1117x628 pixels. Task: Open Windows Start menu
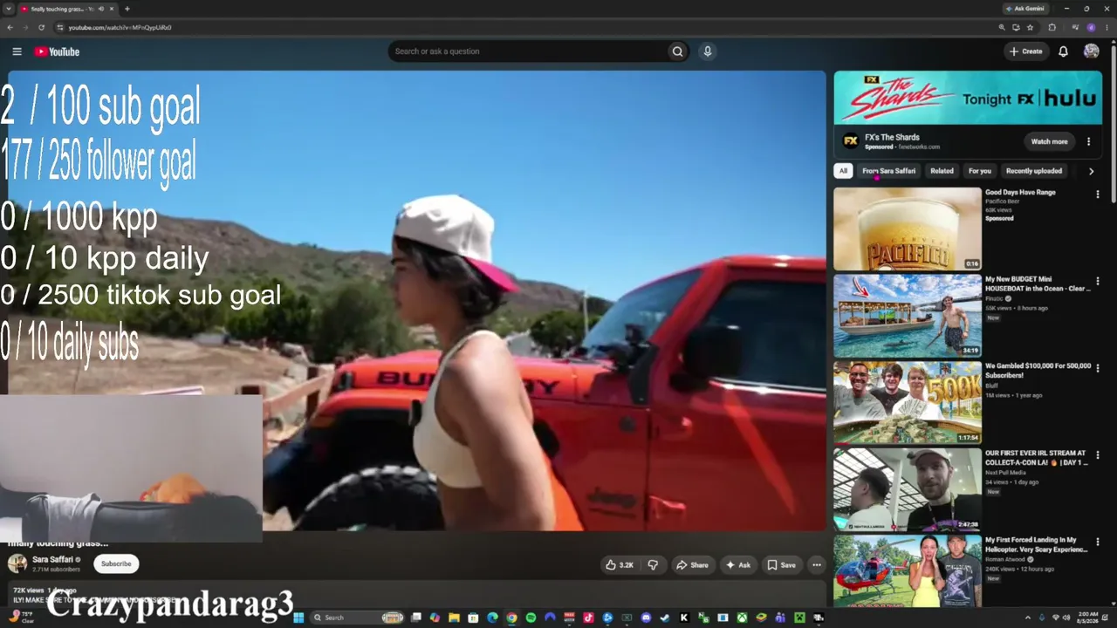298,618
